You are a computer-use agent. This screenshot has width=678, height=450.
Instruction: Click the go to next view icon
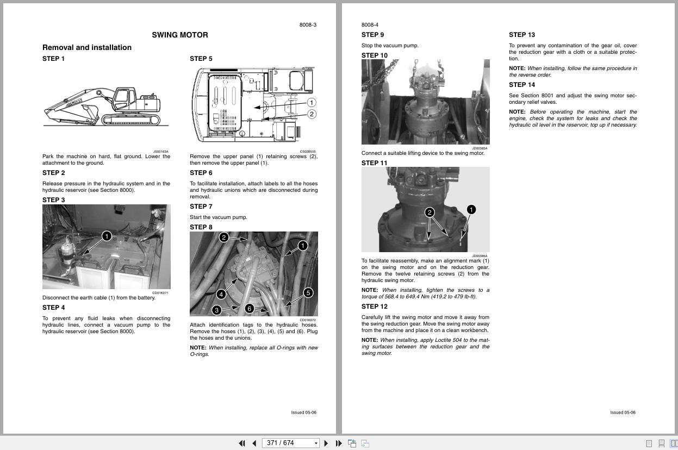pyautogui.click(x=365, y=443)
